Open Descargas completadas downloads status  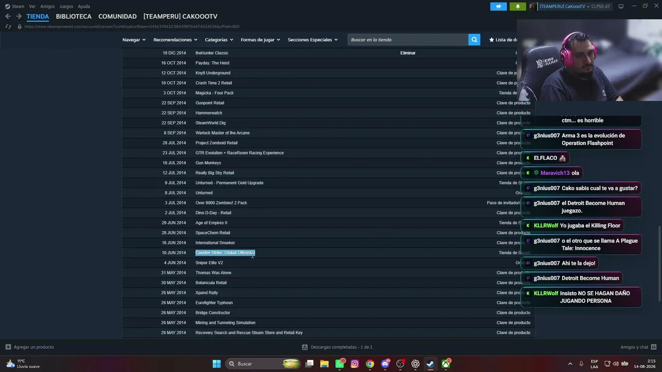pyautogui.click(x=337, y=347)
